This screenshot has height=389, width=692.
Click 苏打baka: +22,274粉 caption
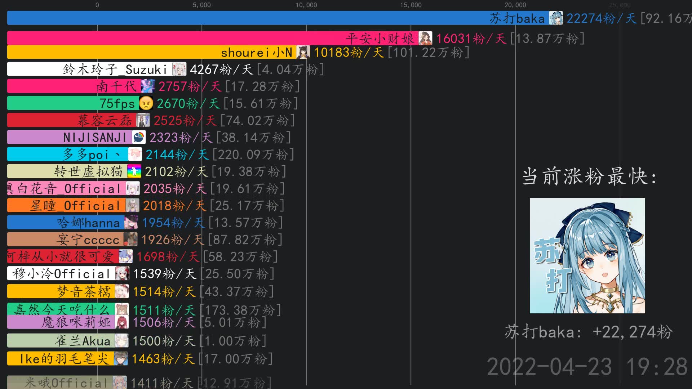(588, 332)
